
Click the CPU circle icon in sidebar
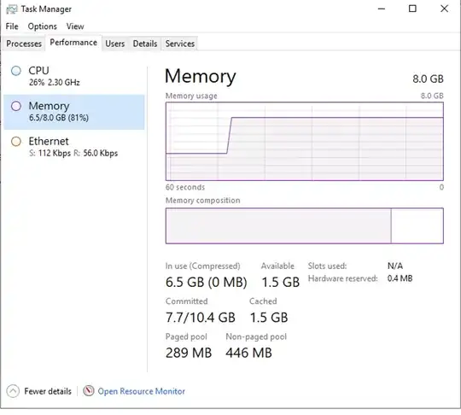16,71
